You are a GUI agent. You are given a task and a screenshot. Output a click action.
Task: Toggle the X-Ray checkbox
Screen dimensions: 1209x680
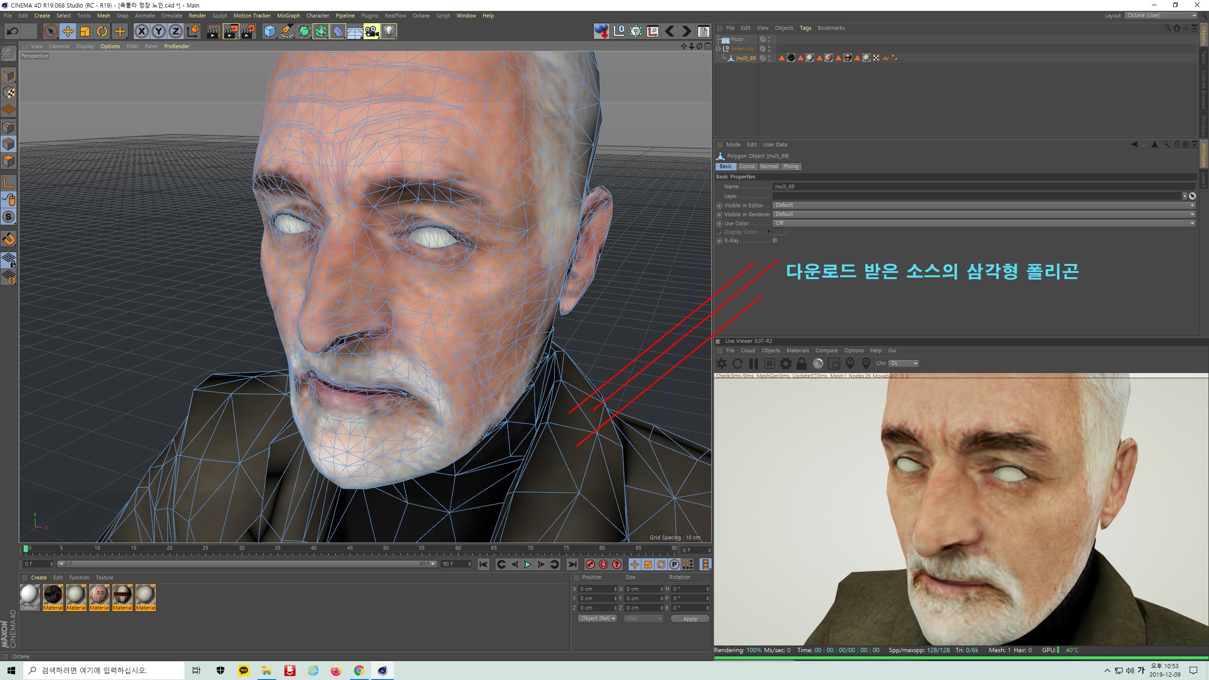pos(775,241)
